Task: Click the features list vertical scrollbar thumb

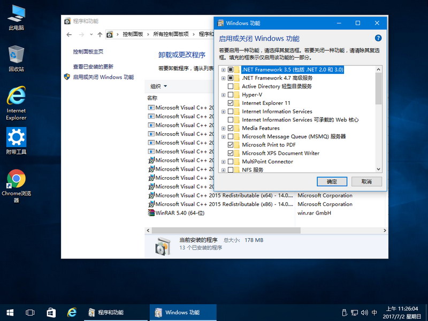Action: 378,88
